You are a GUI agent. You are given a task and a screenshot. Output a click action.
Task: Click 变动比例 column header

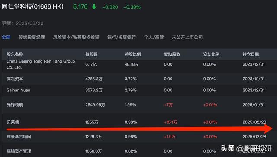(211, 54)
